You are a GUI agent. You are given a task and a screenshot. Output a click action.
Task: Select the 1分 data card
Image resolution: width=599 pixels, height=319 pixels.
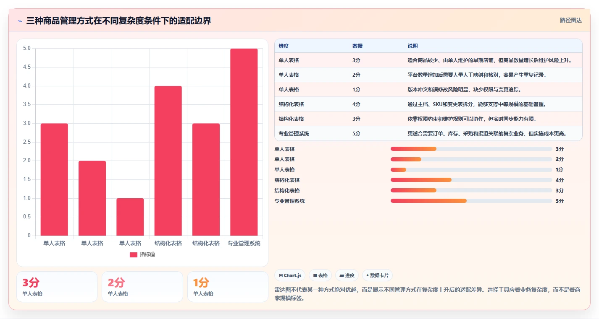[228, 287]
